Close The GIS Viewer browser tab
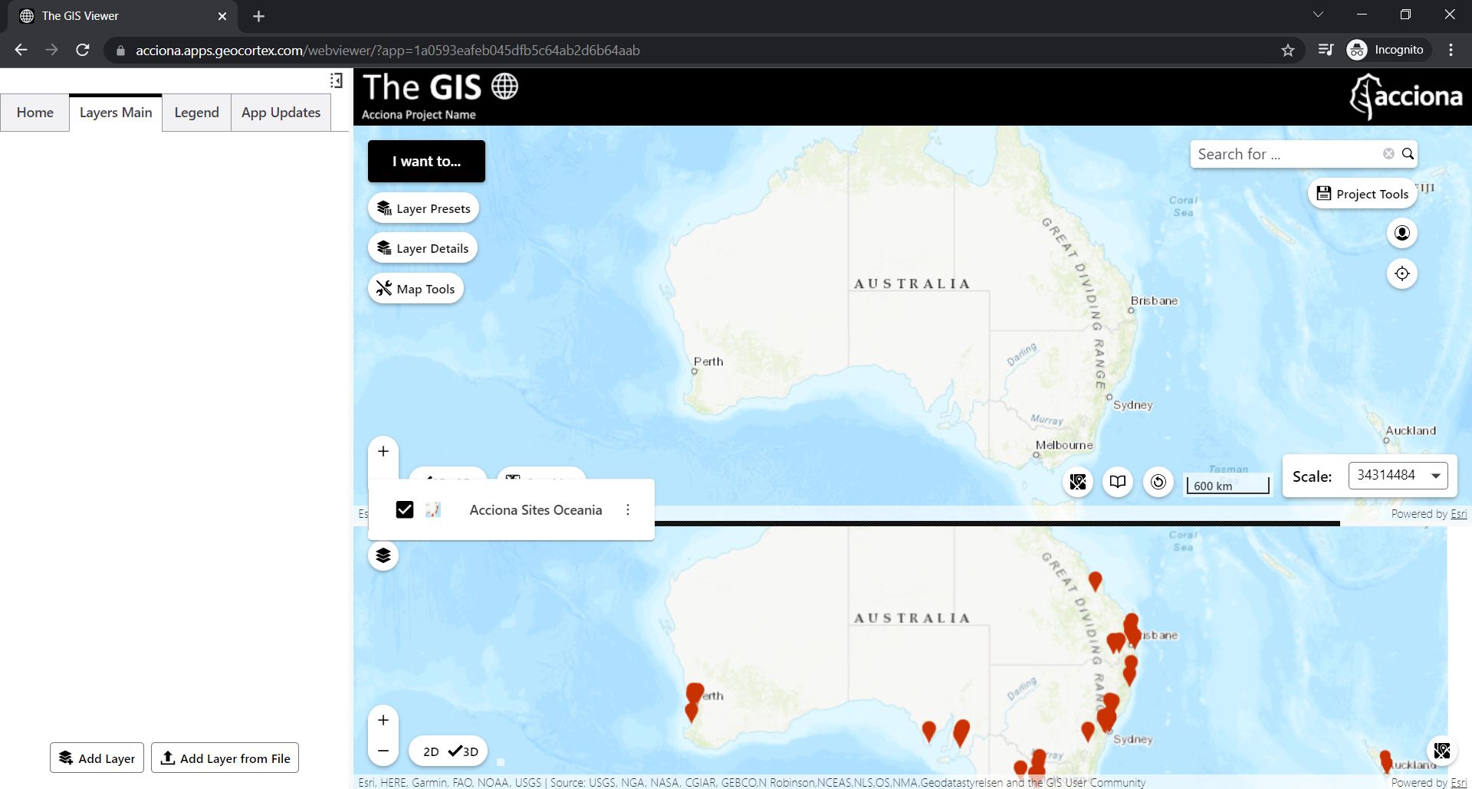The height and width of the screenshot is (789, 1472). coord(222,16)
